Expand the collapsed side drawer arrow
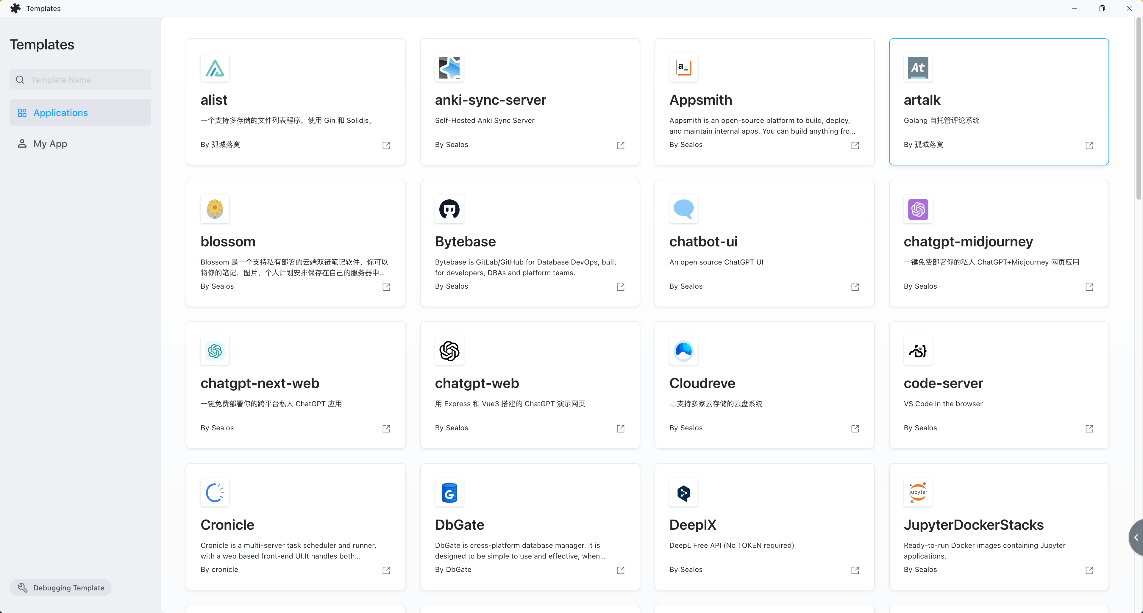Image resolution: width=1143 pixels, height=613 pixels. 1136,538
